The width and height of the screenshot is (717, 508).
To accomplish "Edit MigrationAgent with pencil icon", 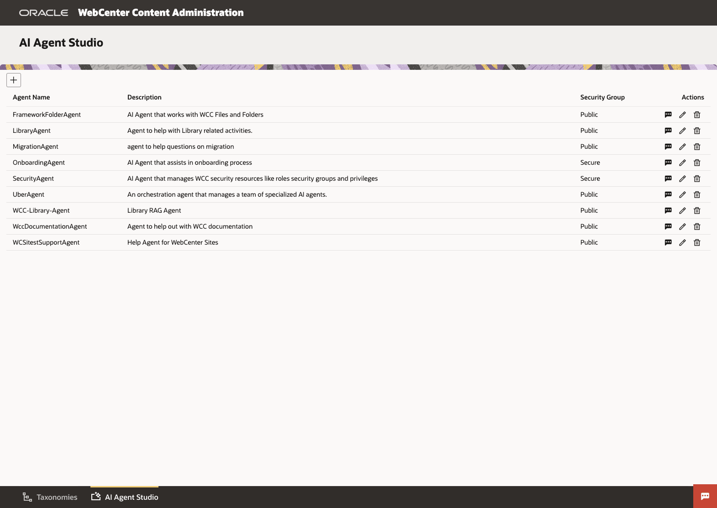I will tap(682, 147).
